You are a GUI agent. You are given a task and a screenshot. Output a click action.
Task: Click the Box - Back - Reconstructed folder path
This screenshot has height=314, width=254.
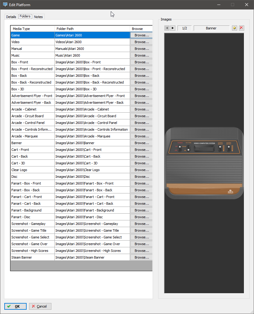(x=92, y=83)
